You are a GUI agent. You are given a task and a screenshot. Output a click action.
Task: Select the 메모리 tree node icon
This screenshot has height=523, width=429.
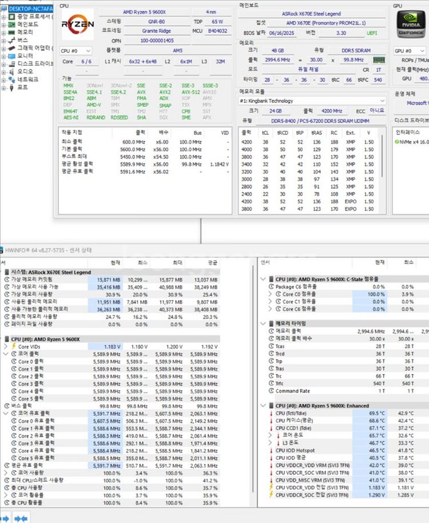coord(12,33)
